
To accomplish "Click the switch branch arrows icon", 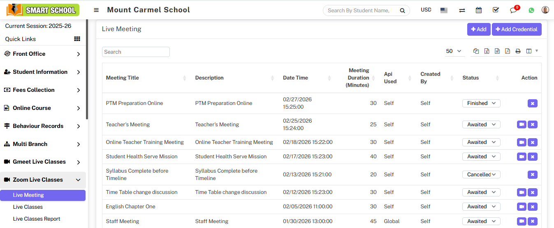I will 462,10.
